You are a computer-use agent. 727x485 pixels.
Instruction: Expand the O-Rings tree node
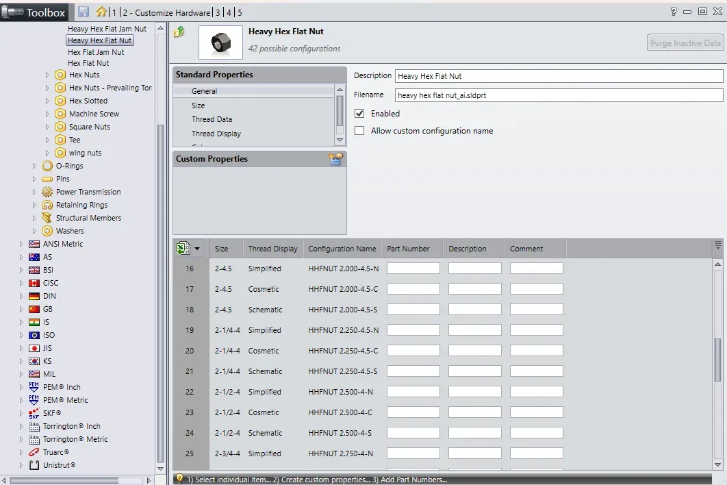(x=34, y=166)
